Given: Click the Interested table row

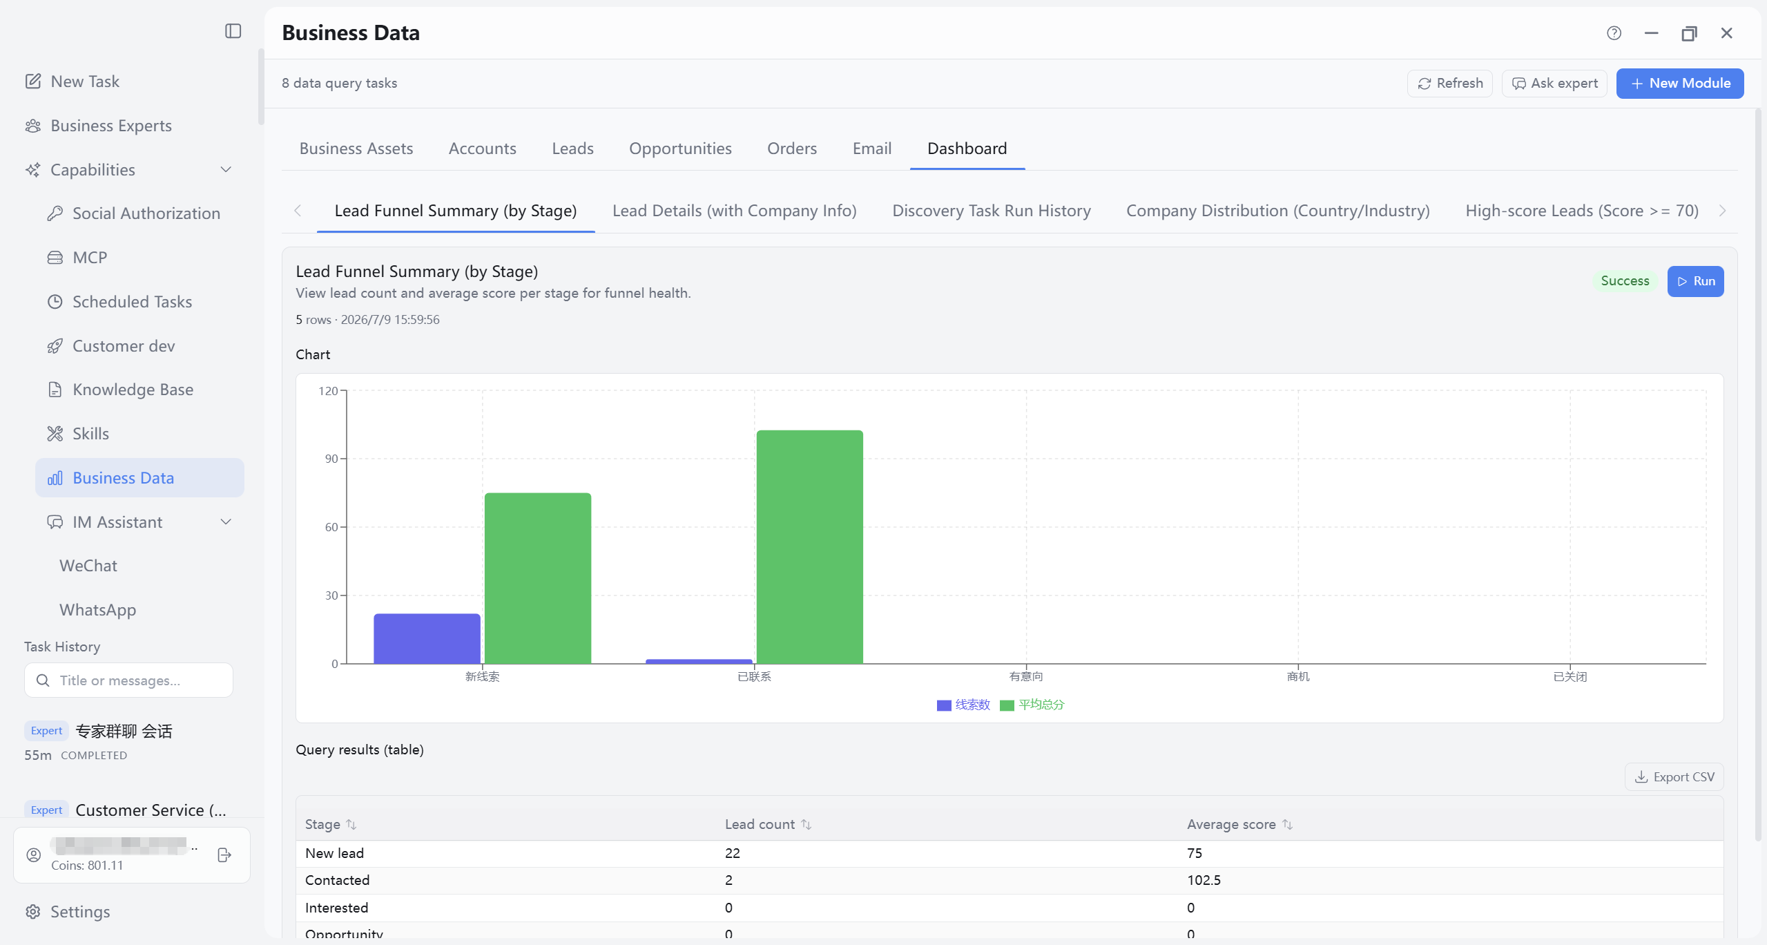Looking at the screenshot, I should [1010, 908].
